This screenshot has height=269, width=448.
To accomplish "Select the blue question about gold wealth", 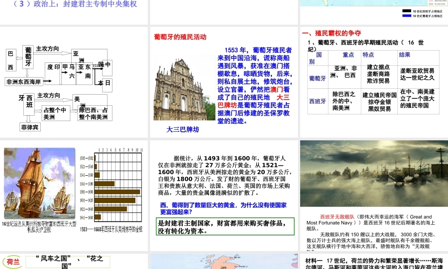I will [223, 208].
